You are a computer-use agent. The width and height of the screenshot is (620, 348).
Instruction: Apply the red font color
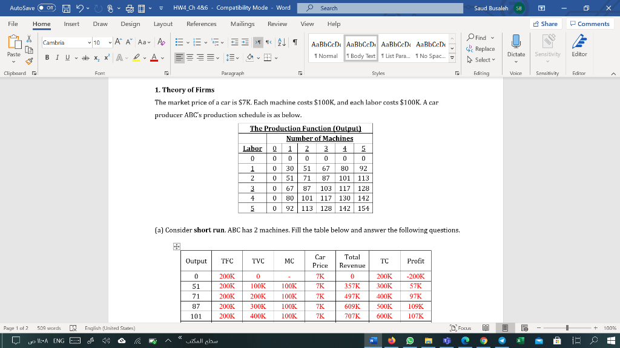coord(154,58)
